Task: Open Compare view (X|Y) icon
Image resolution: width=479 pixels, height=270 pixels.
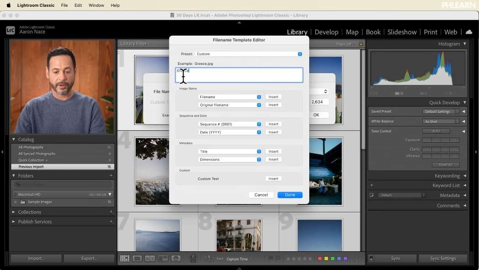Action: [150, 259]
